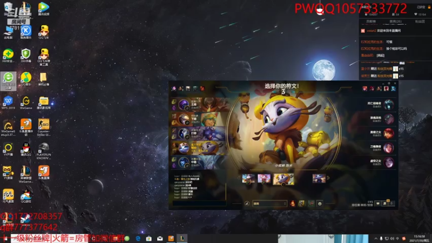Open 腾讯QQ penguin desktop shortcut
This screenshot has height=243, width=432.
(26, 150)
